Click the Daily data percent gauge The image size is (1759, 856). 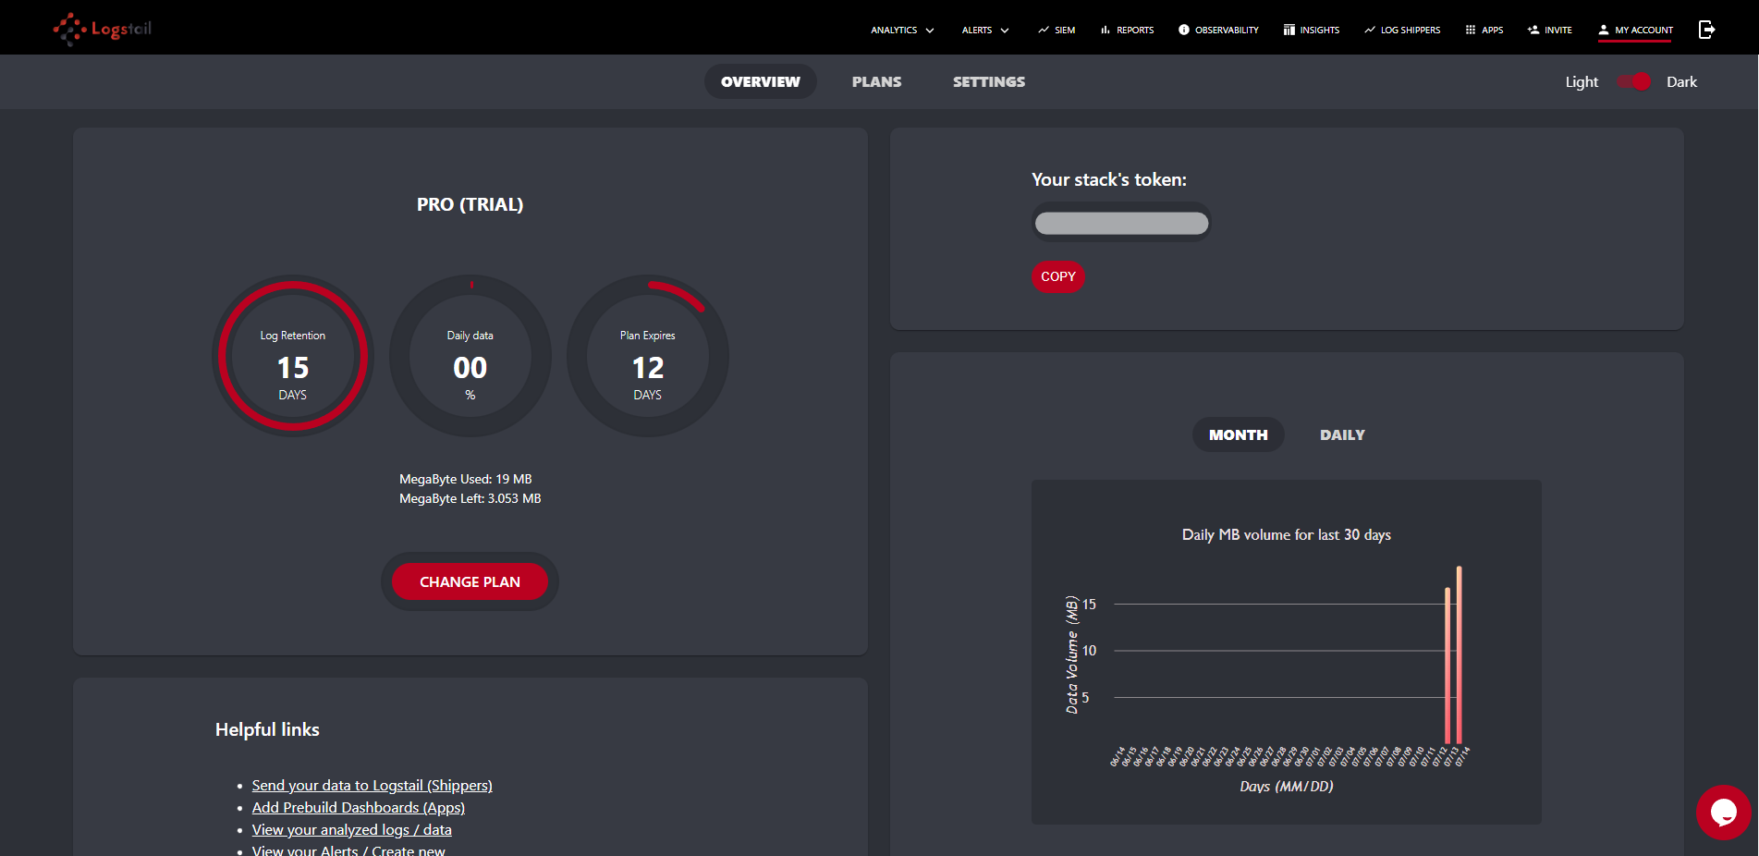[x=470, y=356]
